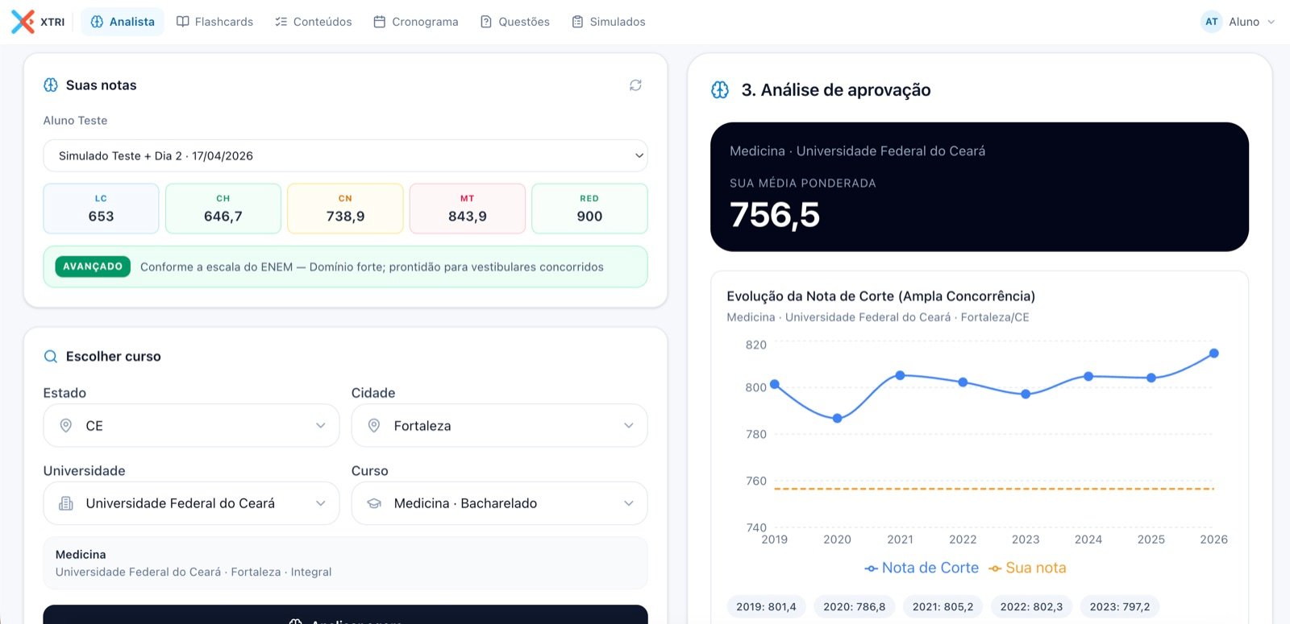Expand the Aluno account menu chevron
The width and height of the screenshot is (1290, 624).
point(1271,22)
